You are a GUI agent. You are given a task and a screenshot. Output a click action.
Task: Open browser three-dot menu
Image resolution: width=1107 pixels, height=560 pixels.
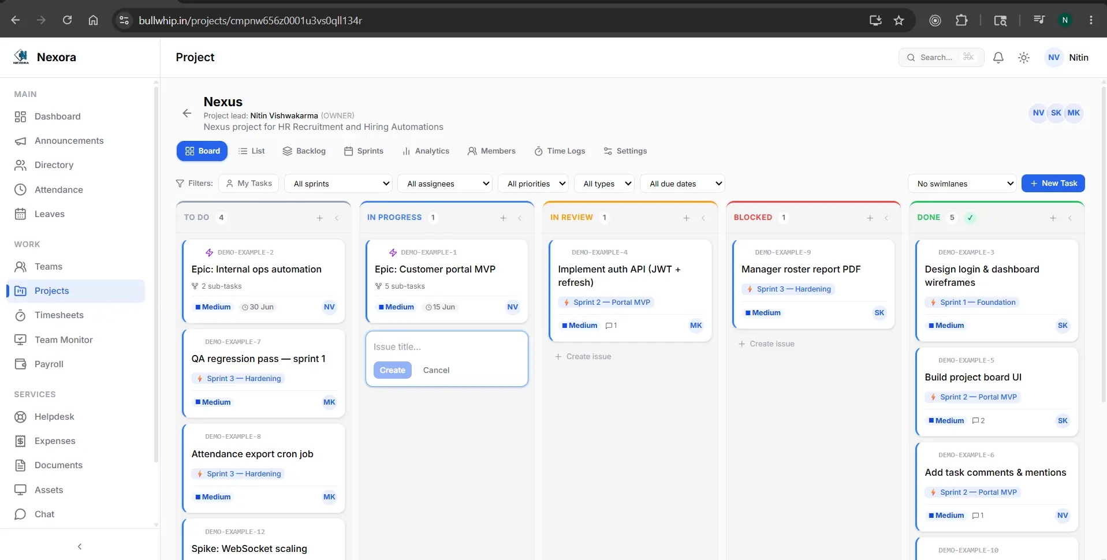pyautogui.click(x=1091, y=20)
